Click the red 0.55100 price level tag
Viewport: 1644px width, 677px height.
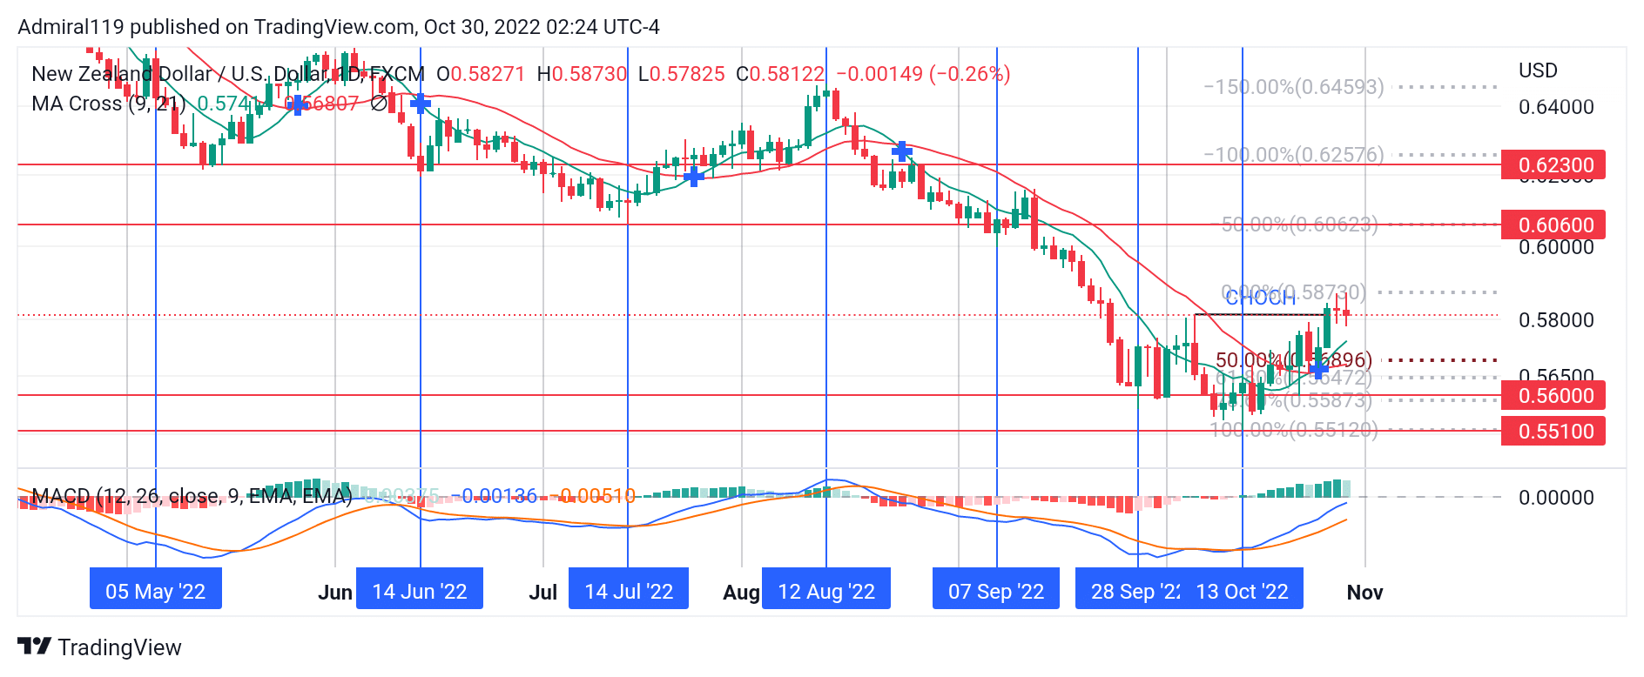coord(1553,431)
